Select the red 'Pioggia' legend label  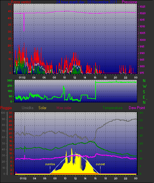[x=6, y=108]
